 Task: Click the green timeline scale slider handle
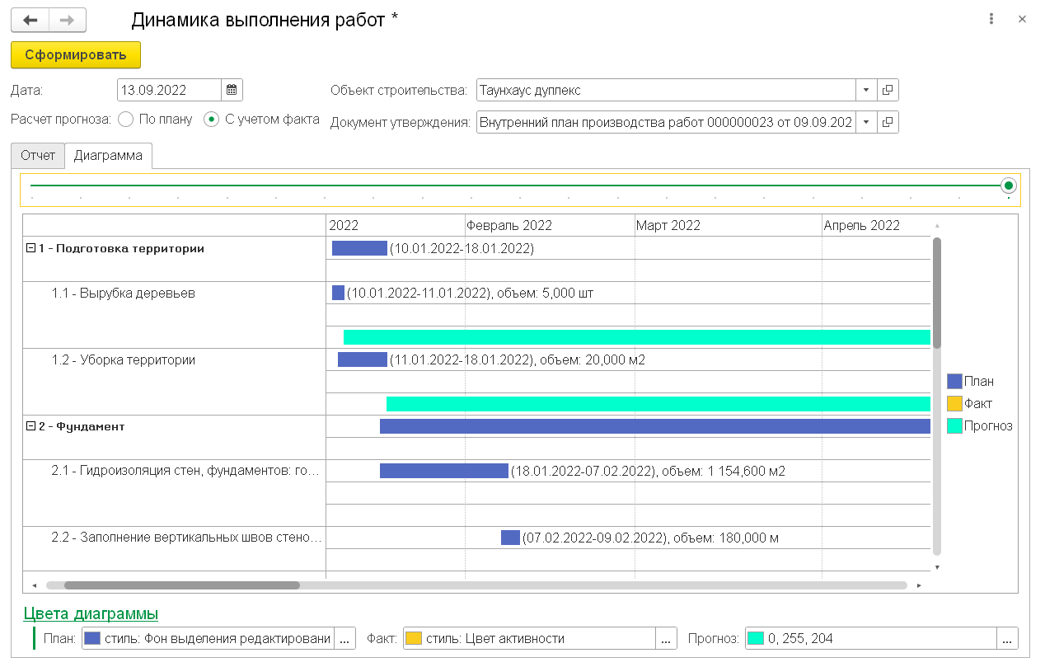(x=1008, y=186)
